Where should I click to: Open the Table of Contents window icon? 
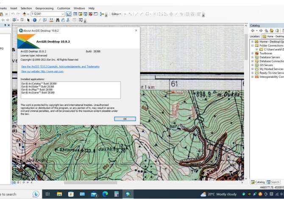[x=75, y=14]
